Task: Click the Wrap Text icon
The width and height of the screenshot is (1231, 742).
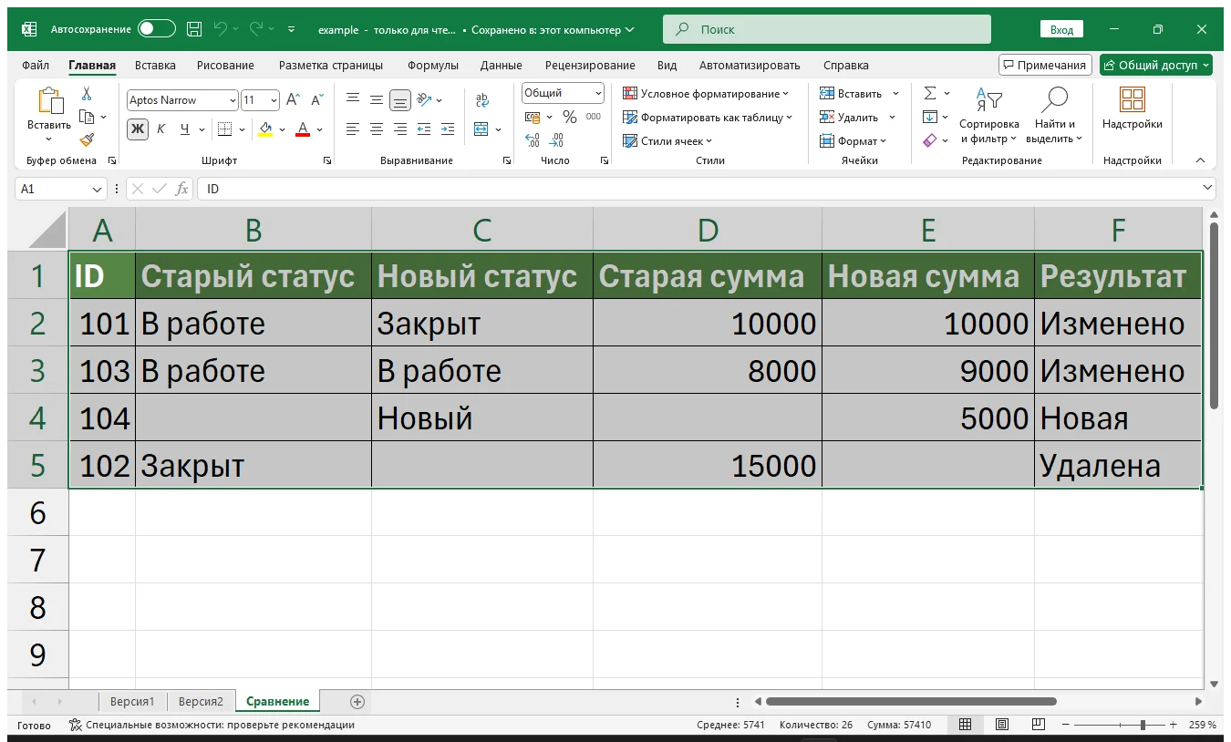Action: [482, 100]
